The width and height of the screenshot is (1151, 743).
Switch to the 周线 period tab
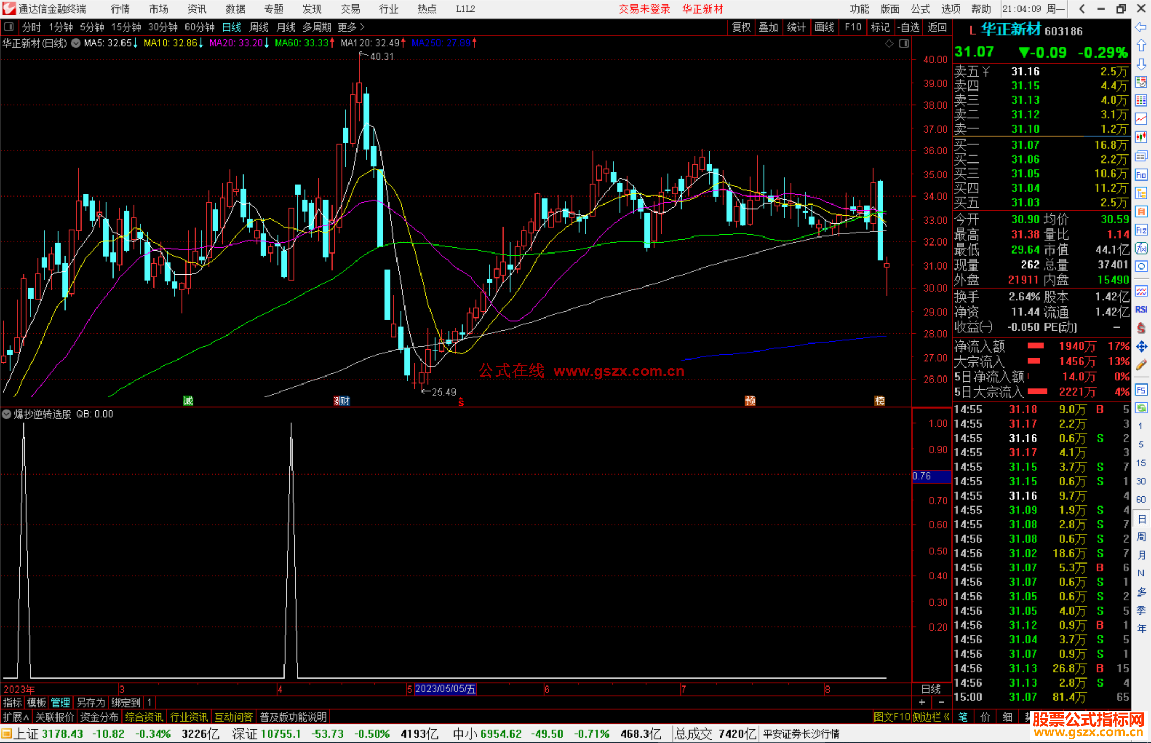click(x=258, y=27)
